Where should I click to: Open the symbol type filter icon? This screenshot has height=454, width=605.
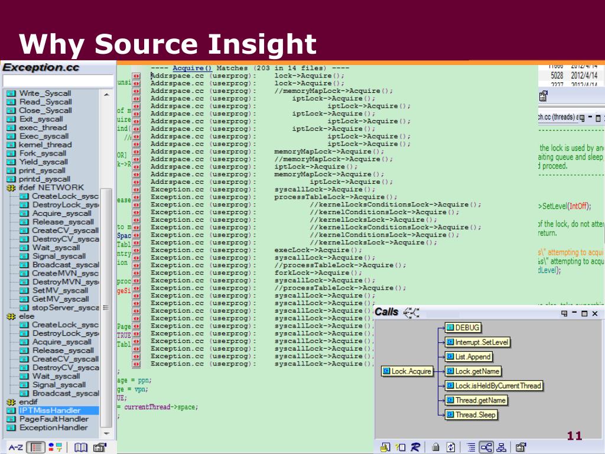[55, 447]
